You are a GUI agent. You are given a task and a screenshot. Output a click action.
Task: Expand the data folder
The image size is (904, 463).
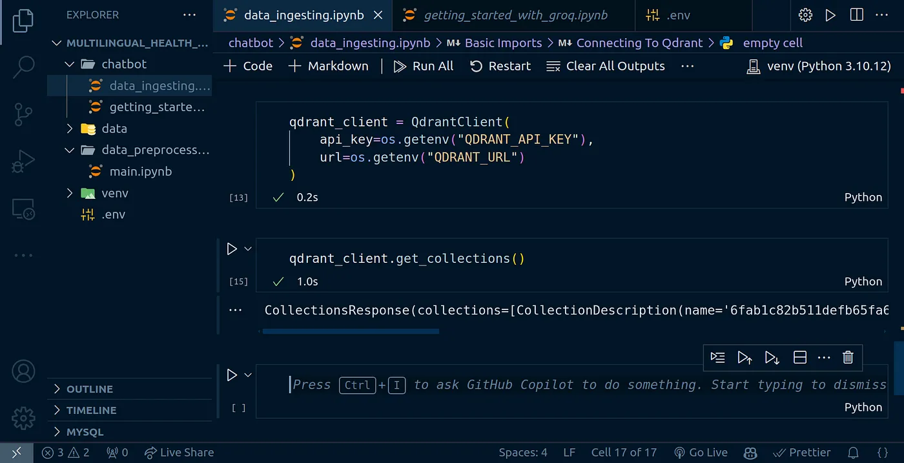tap(114, 129)
